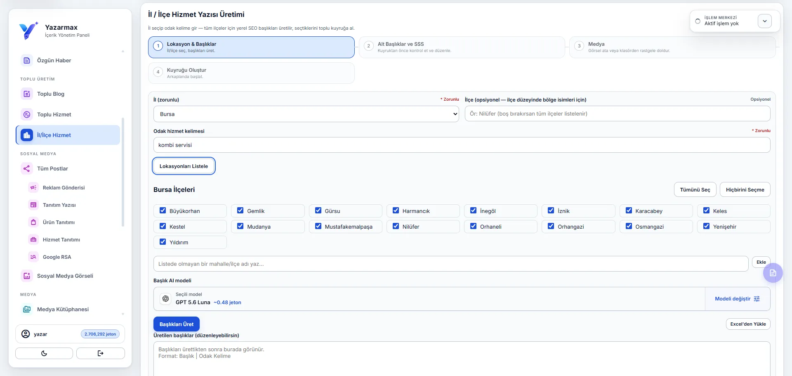Click the logout arrow icon
Image resolution: width=792 pixels, height=376 pixels.
101,353
